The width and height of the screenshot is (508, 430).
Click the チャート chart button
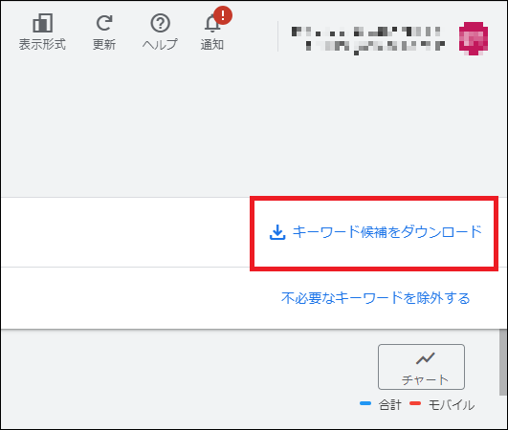pyautogui.click(x=421, y=367)
